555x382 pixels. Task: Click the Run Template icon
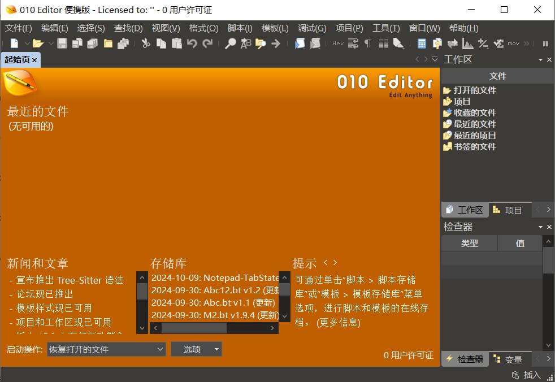pos(315,43)
